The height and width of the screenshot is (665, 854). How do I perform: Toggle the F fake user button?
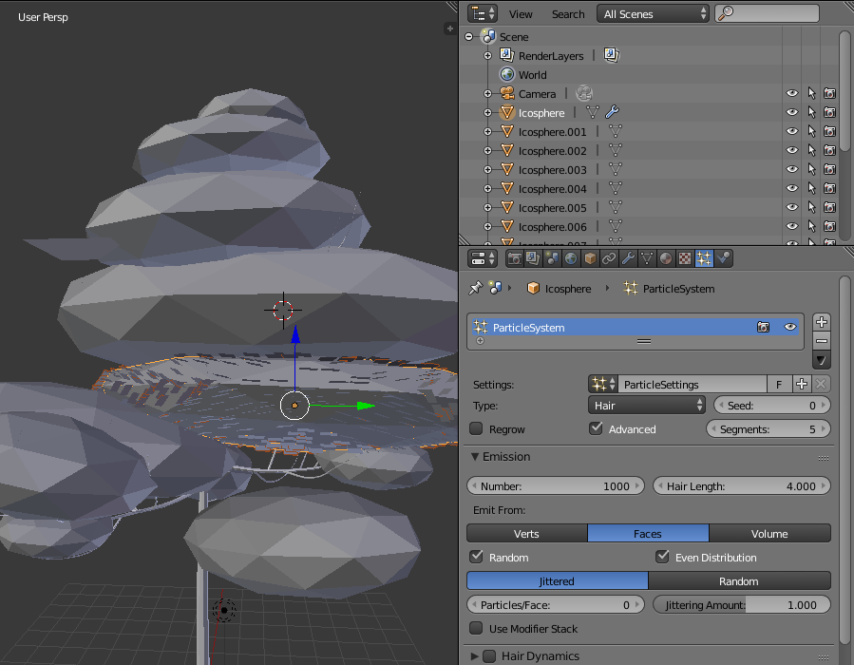coord(779,384)
